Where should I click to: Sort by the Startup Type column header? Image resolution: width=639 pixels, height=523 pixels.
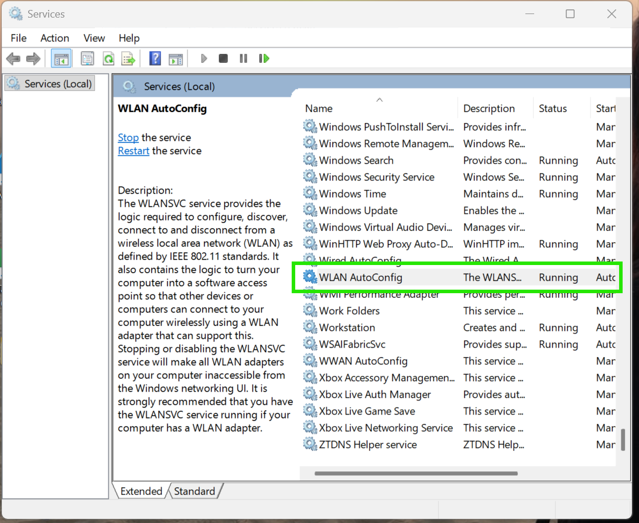click(x=605, y=108)
